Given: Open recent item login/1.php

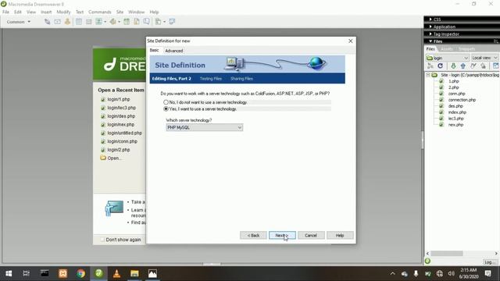Looking at the screenshot, I should pyautogui.click(x=119, y=99).
